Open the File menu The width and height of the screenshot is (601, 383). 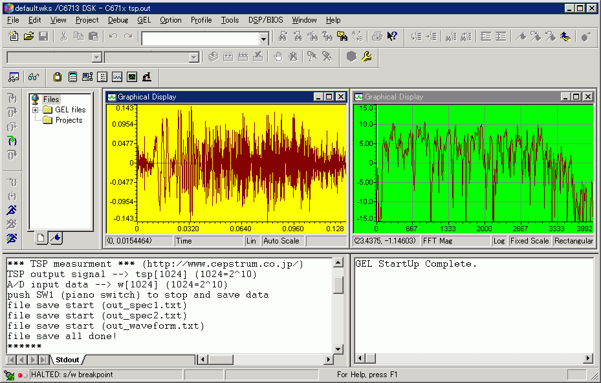(x=13, y=20)
